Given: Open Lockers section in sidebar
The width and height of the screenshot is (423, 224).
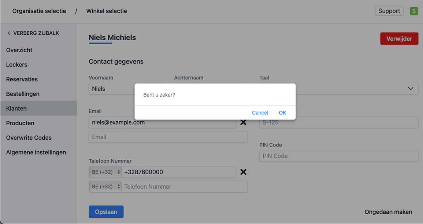Looking at the screenshot, I should pos(17,65).
